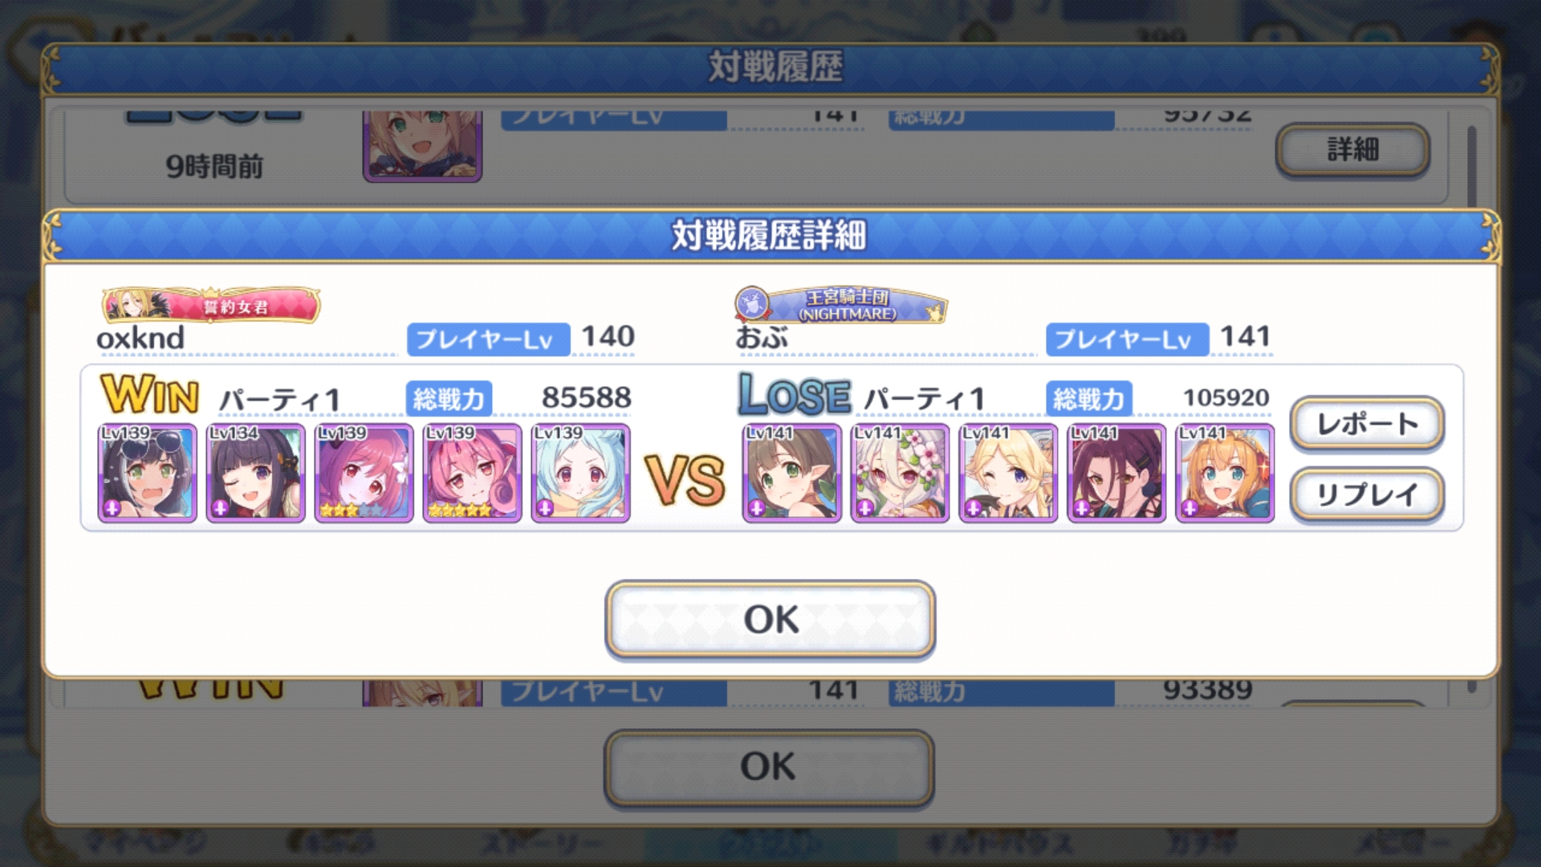1541x867 pixels.
Task: Click the 誓約女君 title badge
Action: [x=210, y=305]
